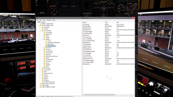173x97 pixels.
Task: Click the values pane scroll-right arrow
Action: (134, 95)
